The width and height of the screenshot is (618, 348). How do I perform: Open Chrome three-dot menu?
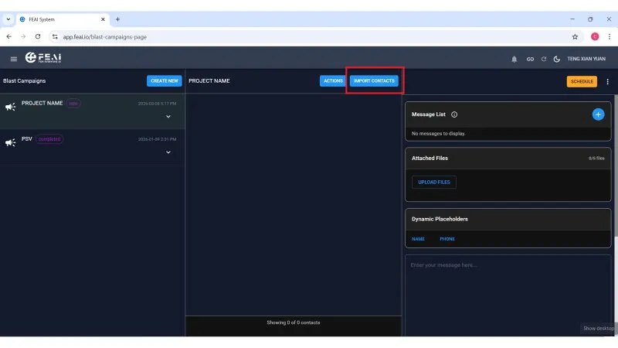(x=610, y=36)
